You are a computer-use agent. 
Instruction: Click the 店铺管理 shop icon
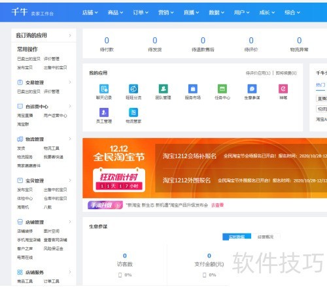(20, 222)
